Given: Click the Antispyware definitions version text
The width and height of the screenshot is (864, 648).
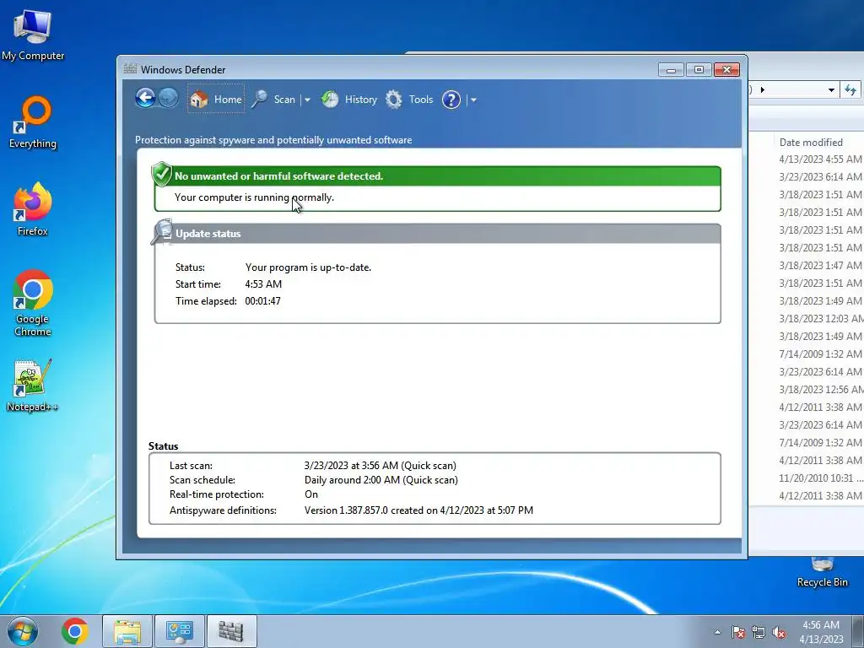Looking at the screenshot, I should coord(418,510).
